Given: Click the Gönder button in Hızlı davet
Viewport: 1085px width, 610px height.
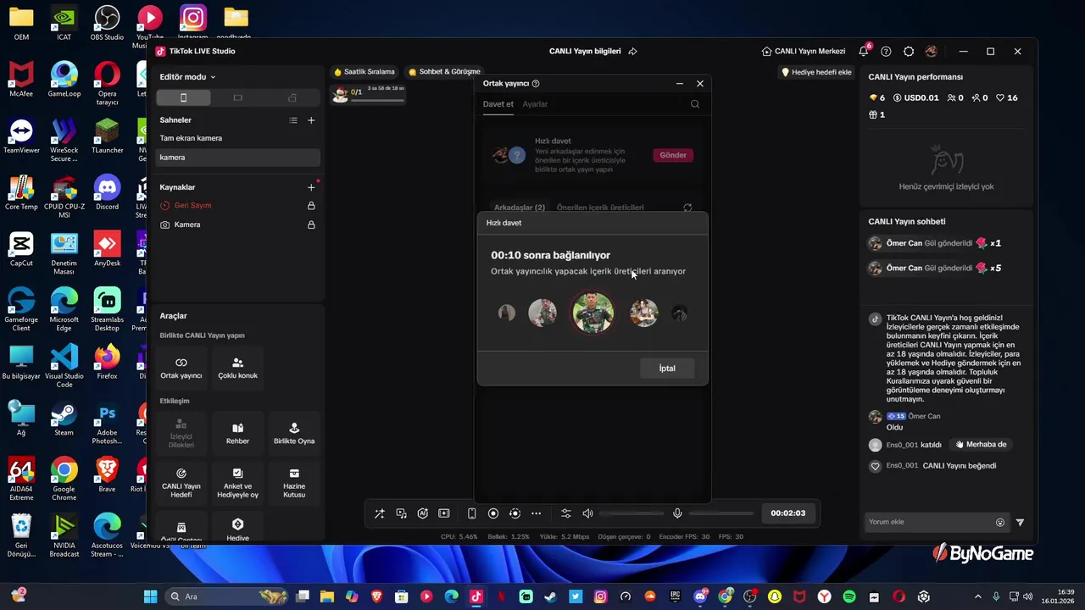Looking at the screenshot, I should 673,155.
